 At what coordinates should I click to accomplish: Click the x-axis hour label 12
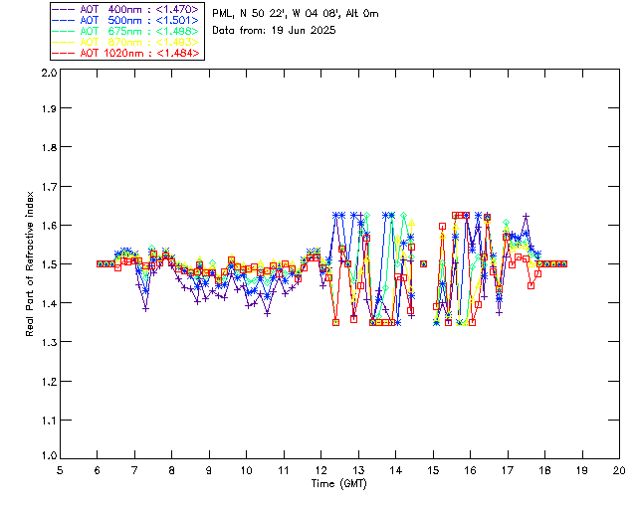coord(320,470)
